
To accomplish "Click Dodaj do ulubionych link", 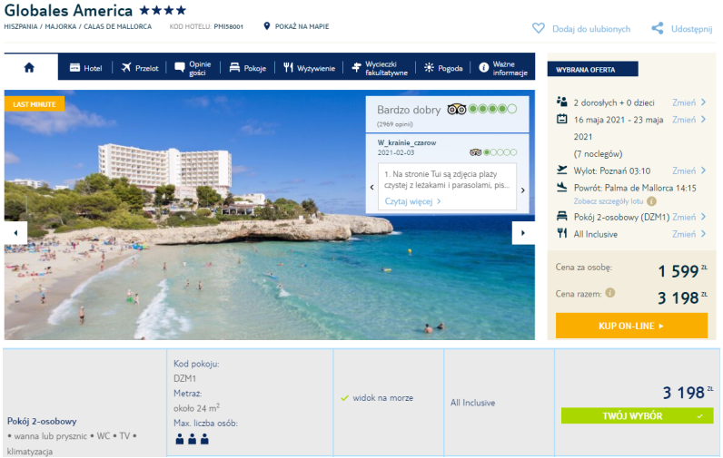I will pos(591,28).
